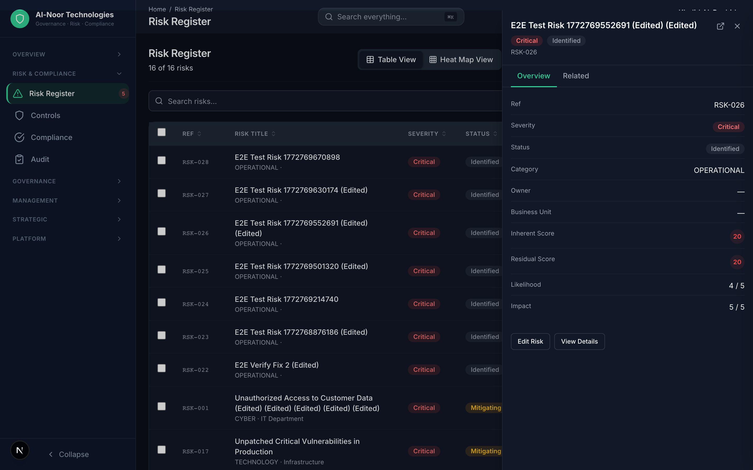Click the View Details button
The height and width of the screenshot is (470, 753).
tap(579, 341)
